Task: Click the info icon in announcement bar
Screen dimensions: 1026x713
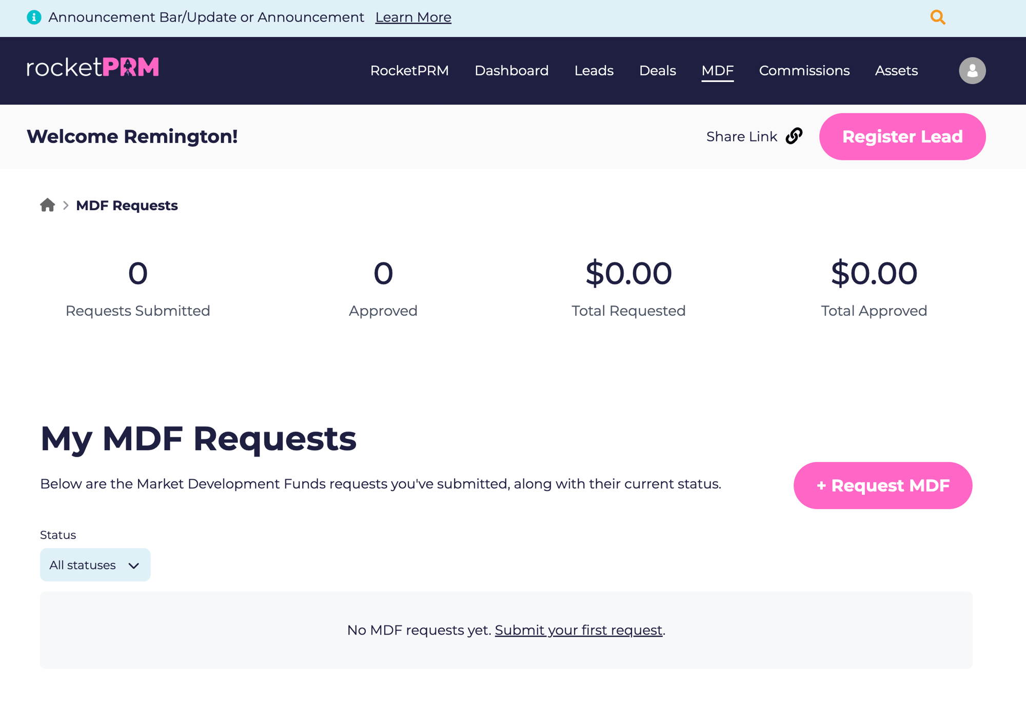Action: [34, 17]
